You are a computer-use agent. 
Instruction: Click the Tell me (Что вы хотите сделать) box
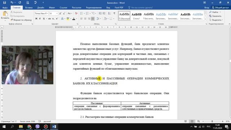click(140, 8)
